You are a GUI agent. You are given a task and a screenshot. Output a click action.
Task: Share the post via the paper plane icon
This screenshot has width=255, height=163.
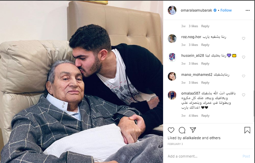[x=193, y=130]
